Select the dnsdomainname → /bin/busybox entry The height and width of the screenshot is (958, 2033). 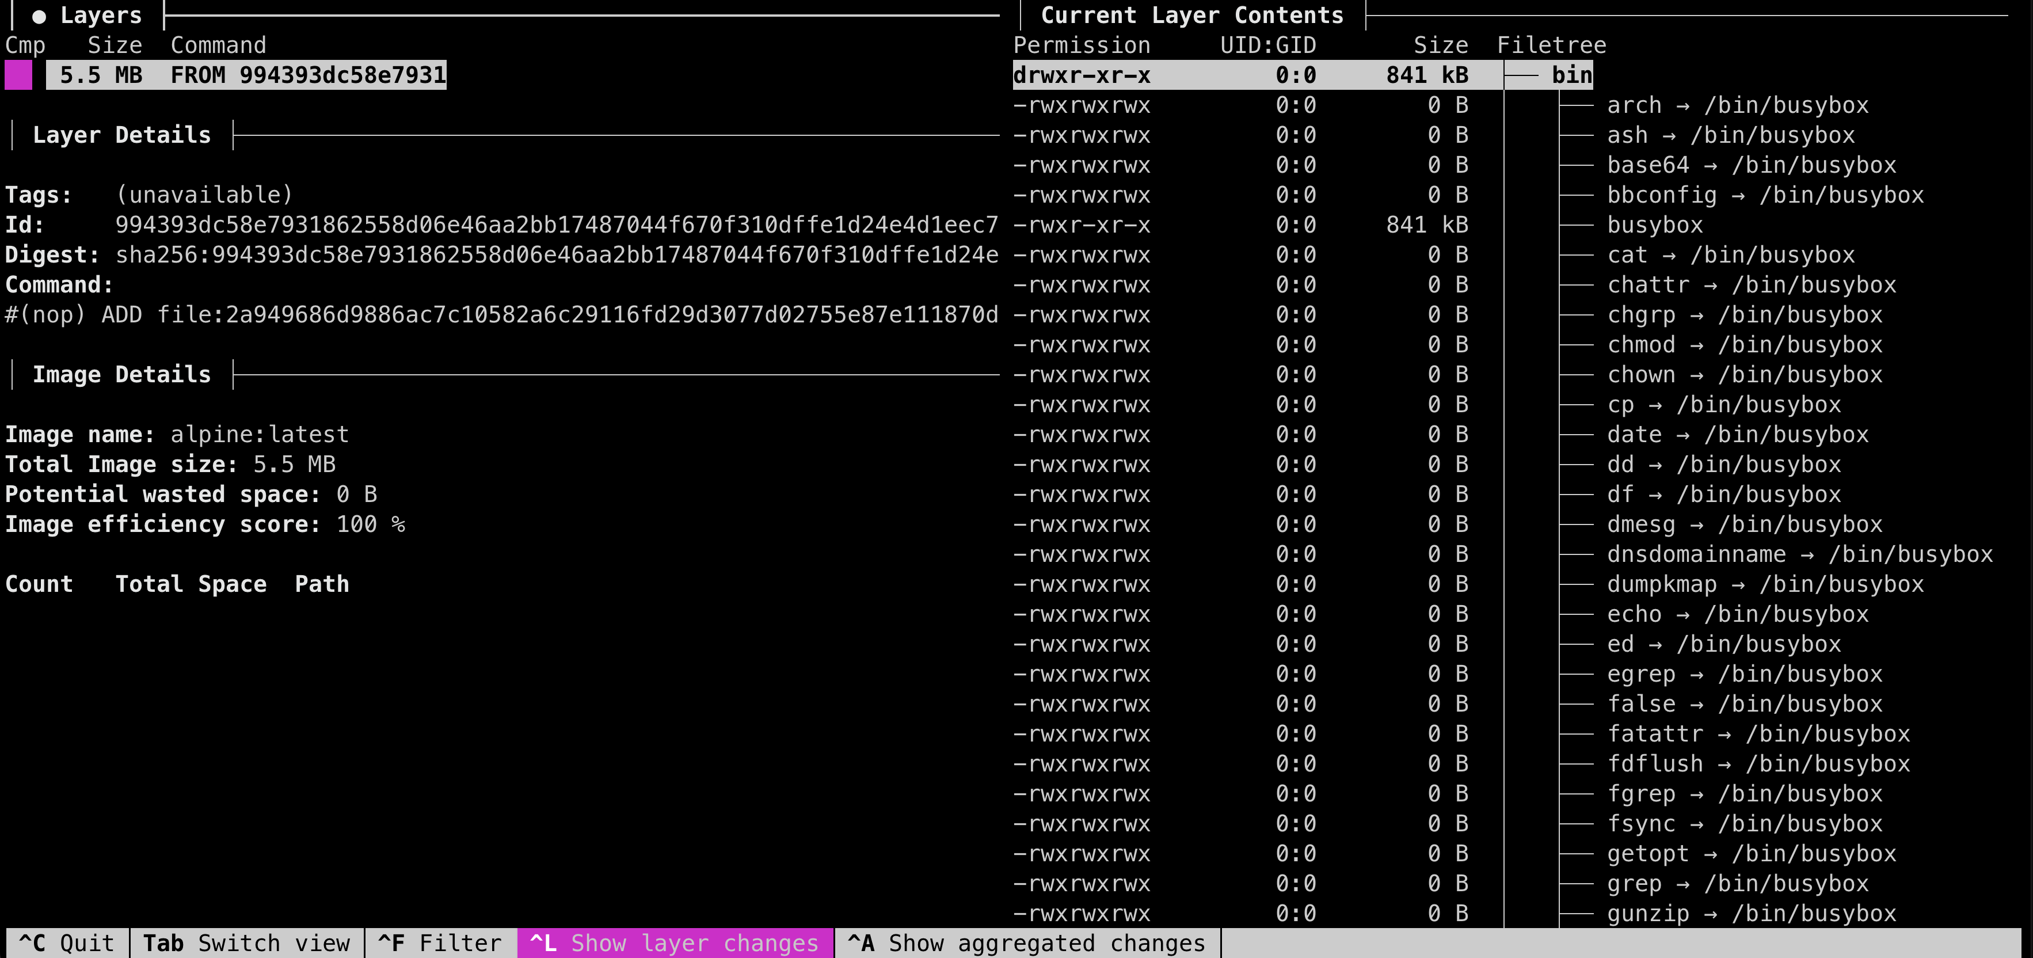point(1800,555)
